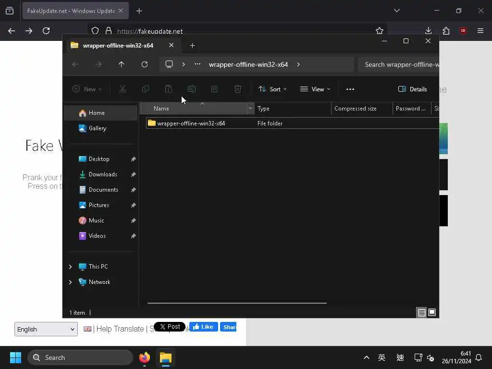492x369 pixels.
Task: Open Firefox from the taskbar
Action: (x=145, y=357)
